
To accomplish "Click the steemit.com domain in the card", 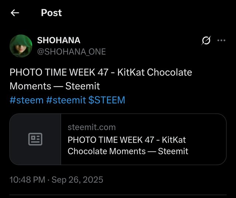I will click(91, 127).
